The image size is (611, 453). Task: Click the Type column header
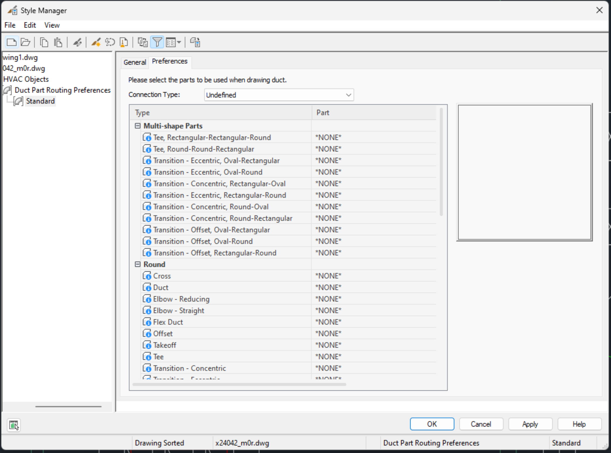point(220,113)
